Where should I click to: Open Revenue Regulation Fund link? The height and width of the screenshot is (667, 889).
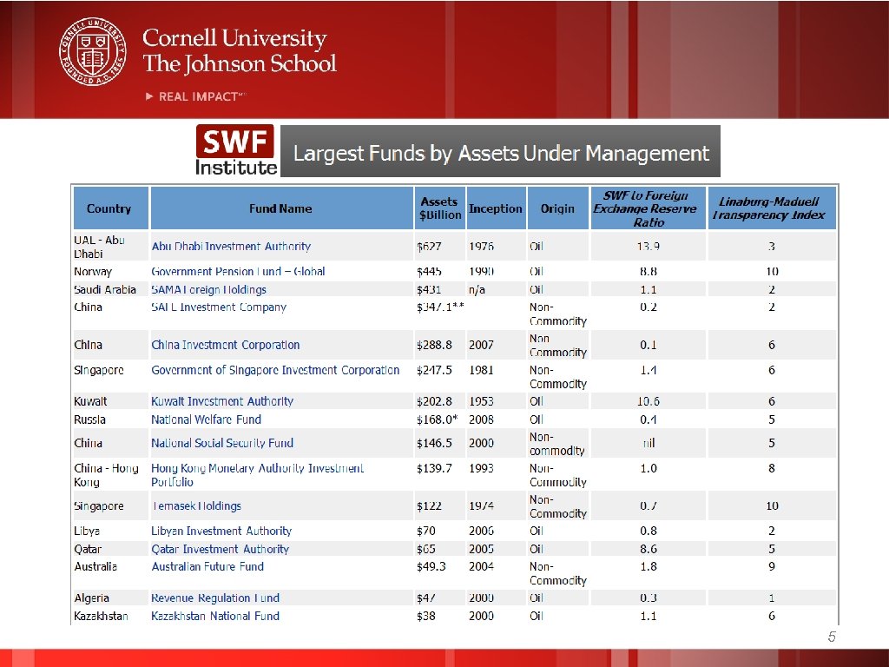pos(215,598)
